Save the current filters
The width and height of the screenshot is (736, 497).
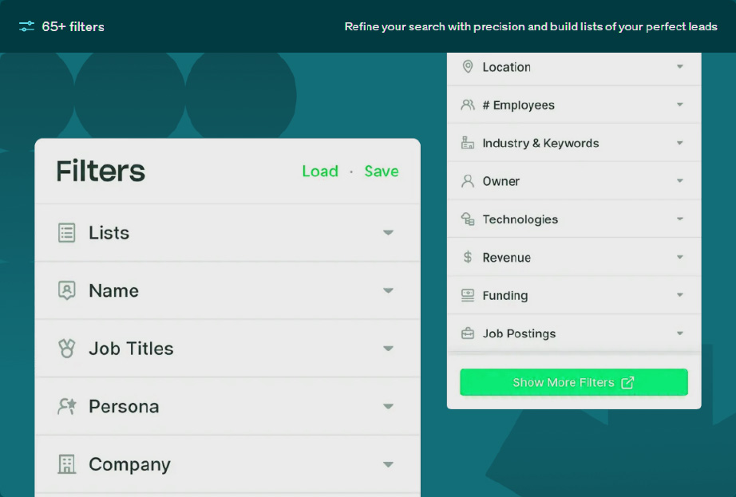tap(382, 172)
